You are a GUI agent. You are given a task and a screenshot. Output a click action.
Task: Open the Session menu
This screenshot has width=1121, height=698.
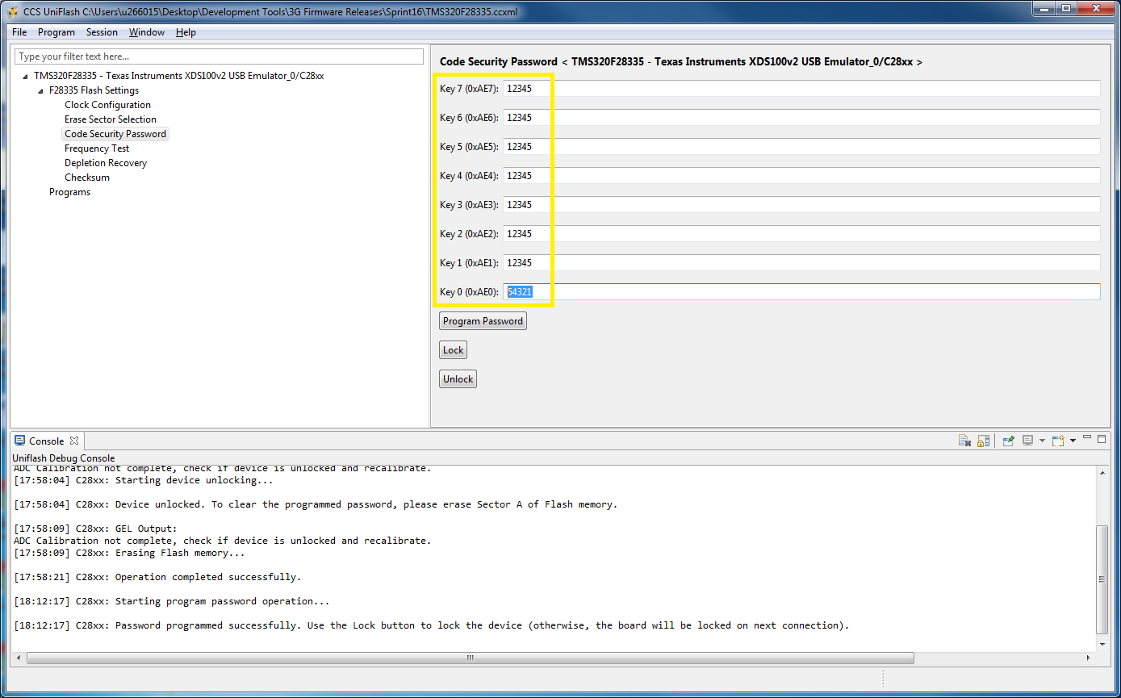pos(102,32)
